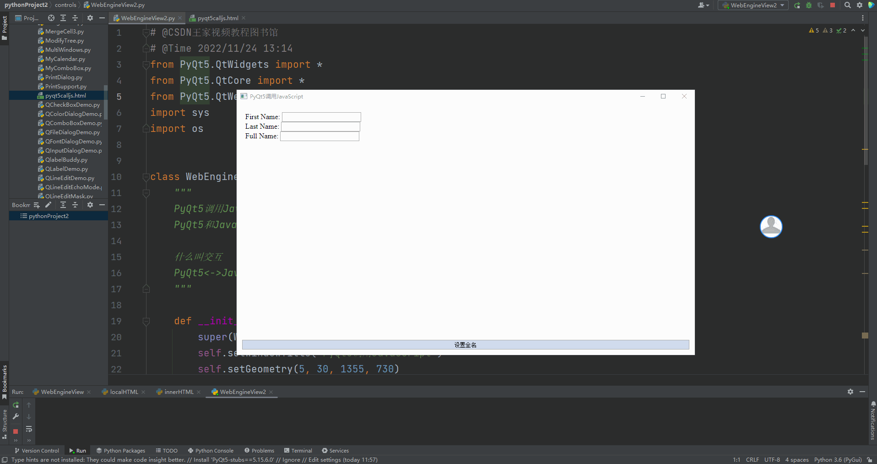
Task: Fold the comment block at line 1
Action: pyautogui.click(x=146, y=33)
